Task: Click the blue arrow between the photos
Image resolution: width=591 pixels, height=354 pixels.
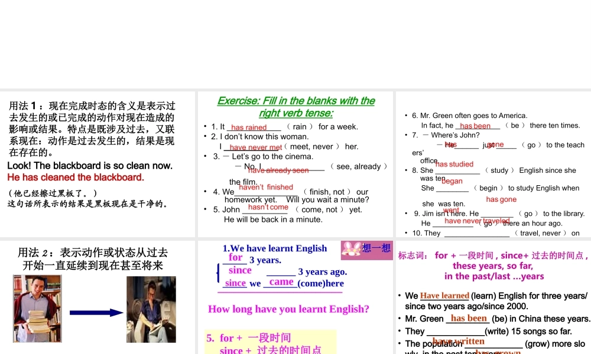Action: click(96, 312)
